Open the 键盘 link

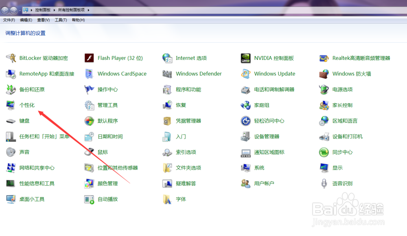coord(24,121)
